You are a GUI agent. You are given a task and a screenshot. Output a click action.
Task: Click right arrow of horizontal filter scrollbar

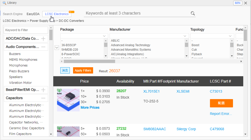point(241,61)
